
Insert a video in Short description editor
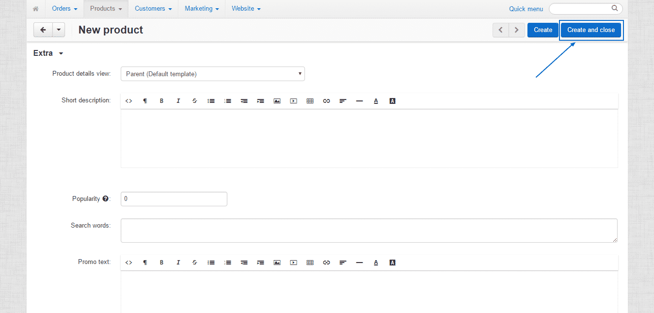pyautogui.click(x=293, y=100)
